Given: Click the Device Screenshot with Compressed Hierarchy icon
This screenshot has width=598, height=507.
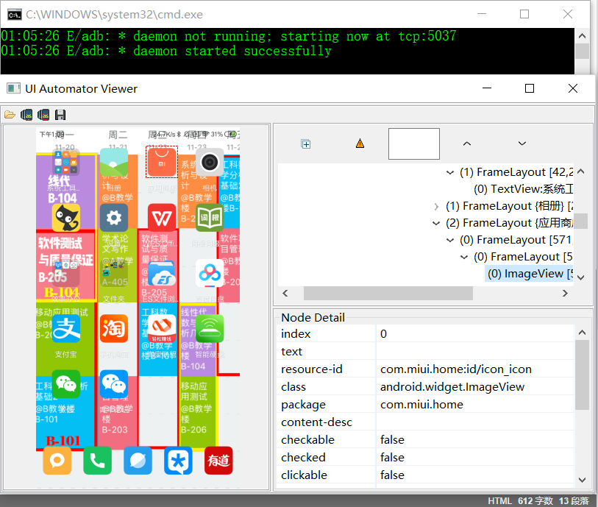Looking at the screenshot, I should 43,115.
